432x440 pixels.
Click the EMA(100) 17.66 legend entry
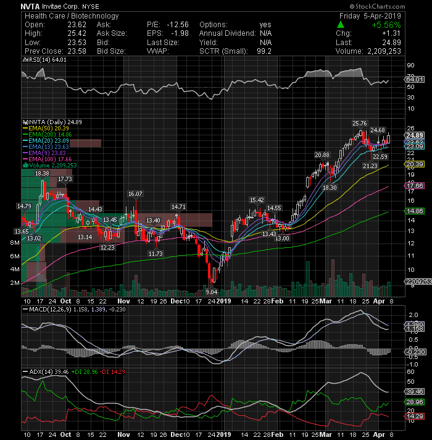[48, 159]
